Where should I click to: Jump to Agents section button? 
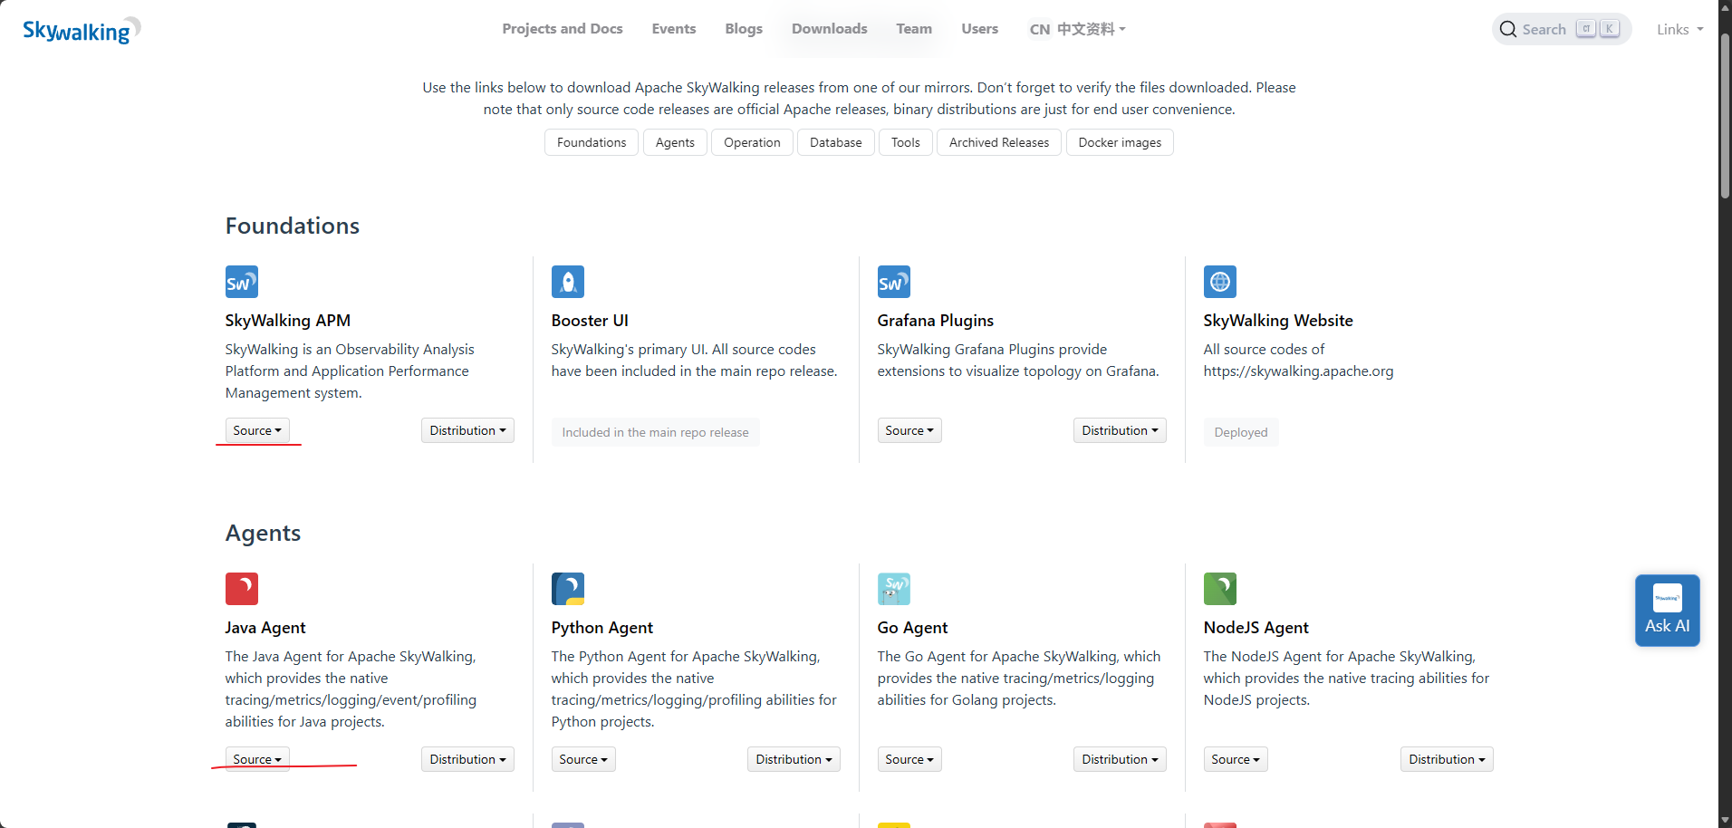(x=675, y=142)
